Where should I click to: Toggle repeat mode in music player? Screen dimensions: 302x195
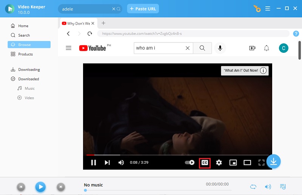coord(253,187)
